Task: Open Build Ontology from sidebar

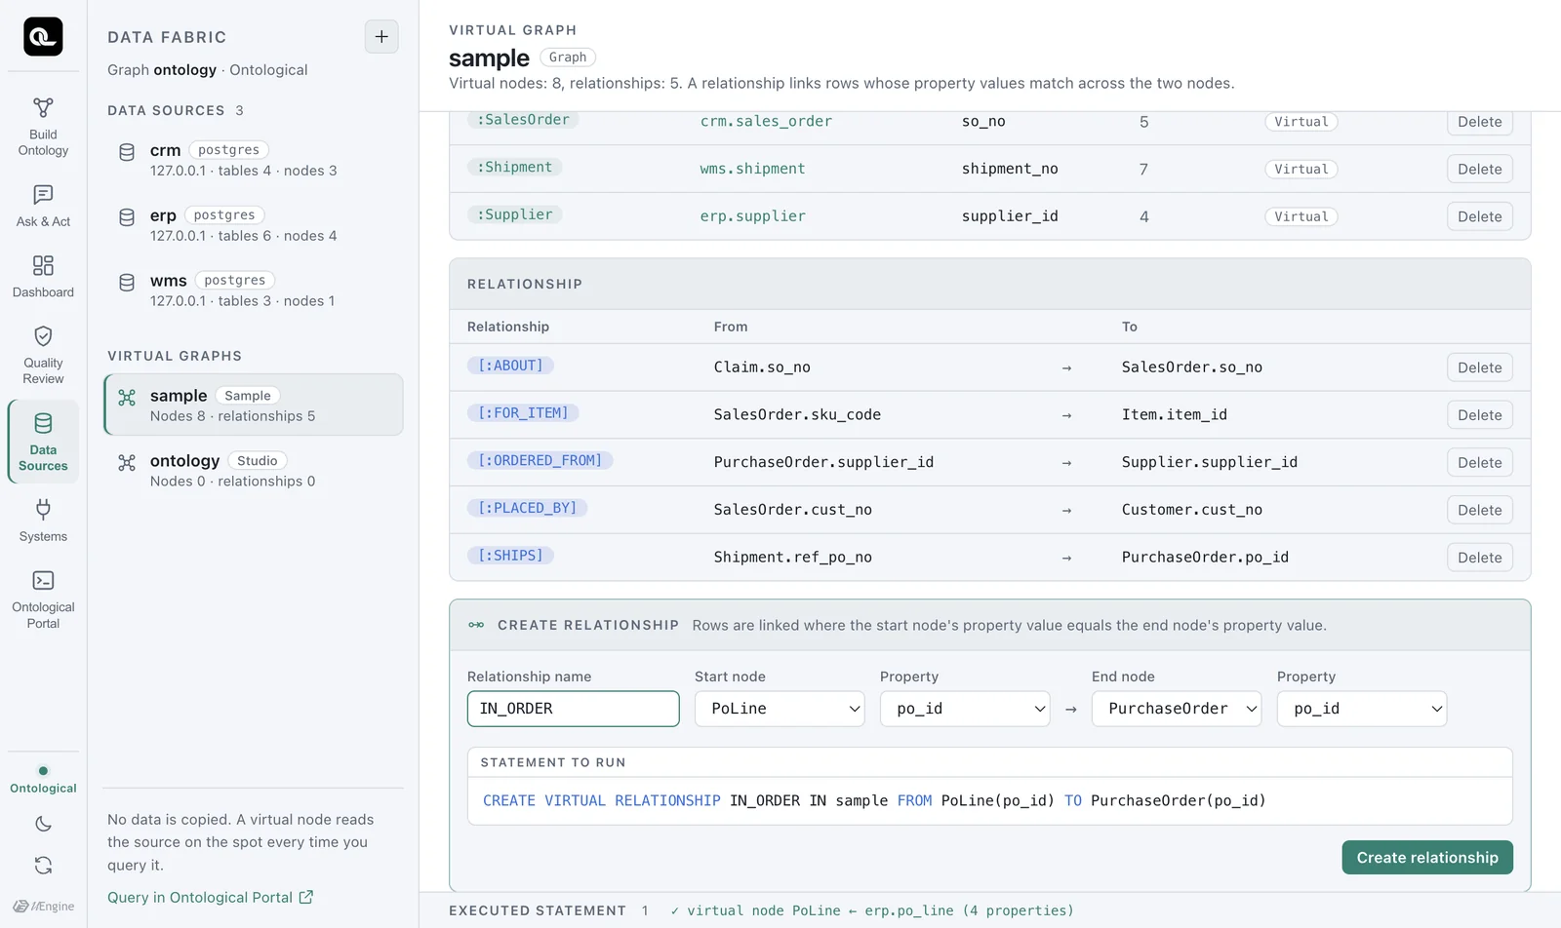Action: coord(43,128)
